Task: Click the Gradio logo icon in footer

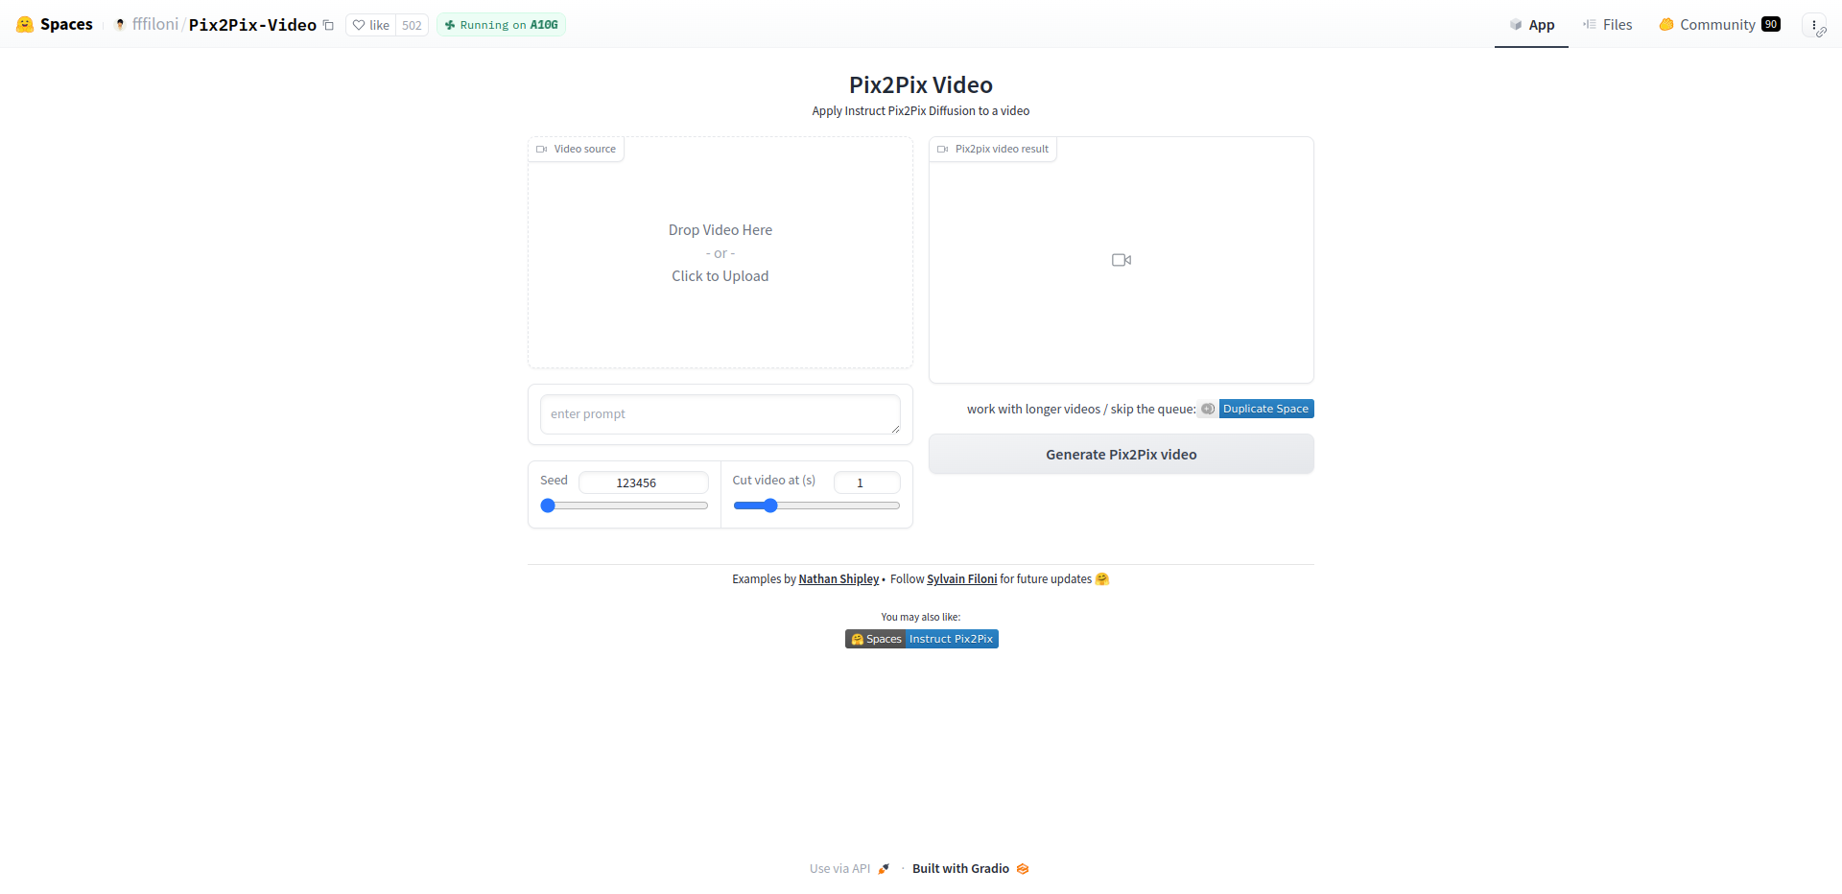Action: point(1023,869)
